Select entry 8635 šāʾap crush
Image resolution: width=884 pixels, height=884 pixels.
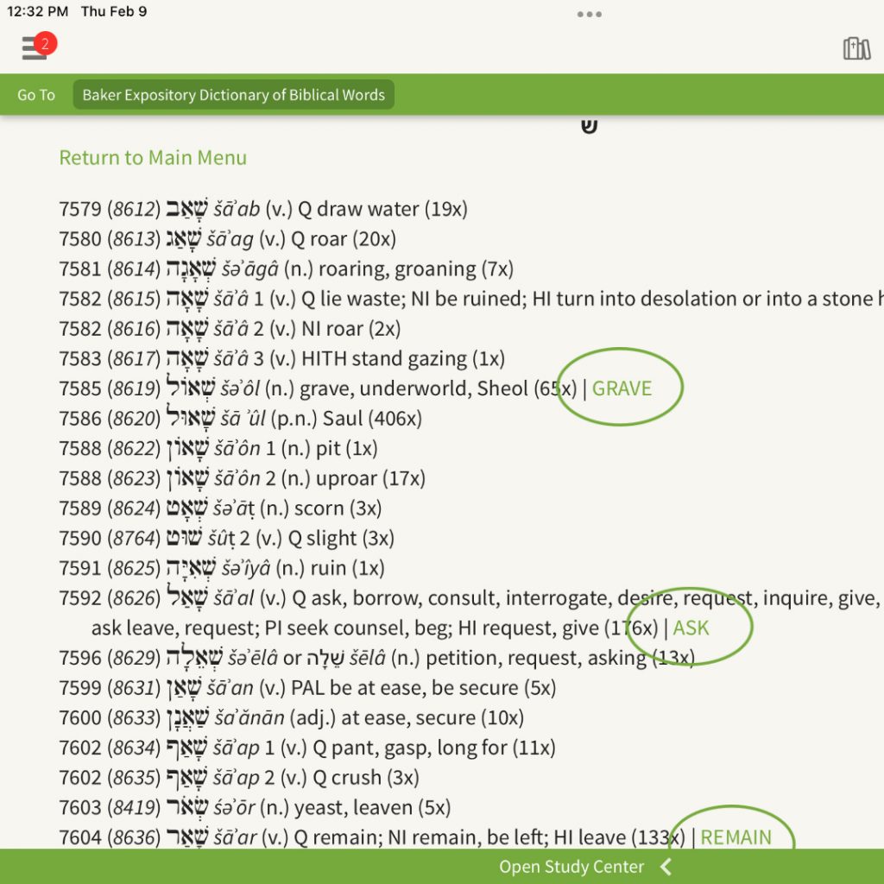239,778
